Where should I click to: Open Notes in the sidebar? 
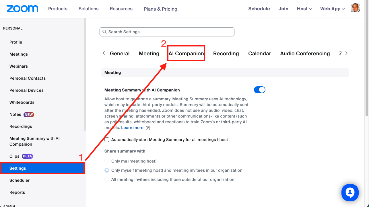(x=15, y=114)
